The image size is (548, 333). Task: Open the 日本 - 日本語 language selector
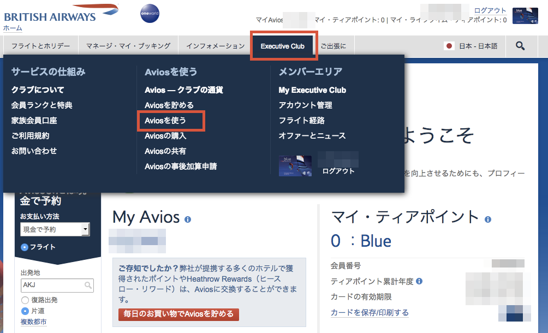click(470, 46)
